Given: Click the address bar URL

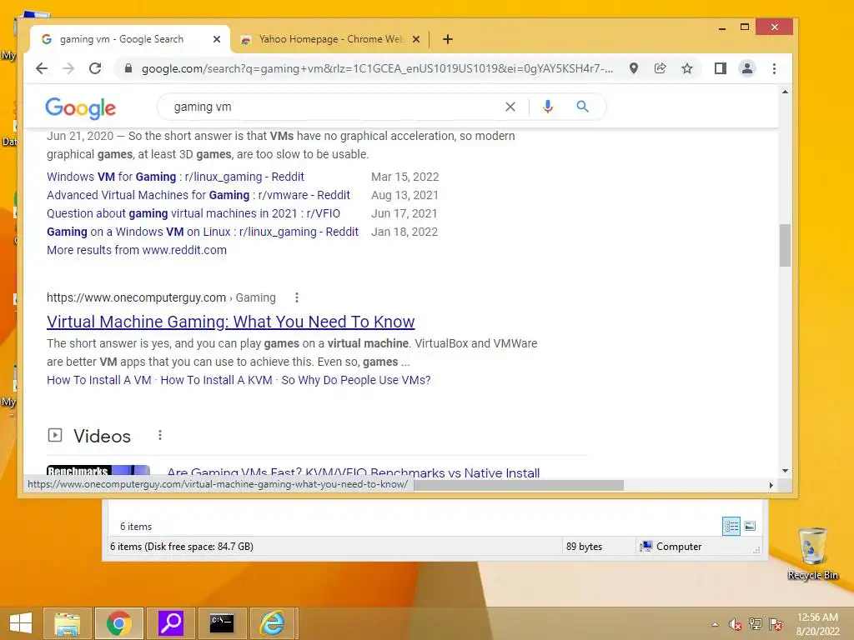Looking at the screenshot, I should coord(377,68).
